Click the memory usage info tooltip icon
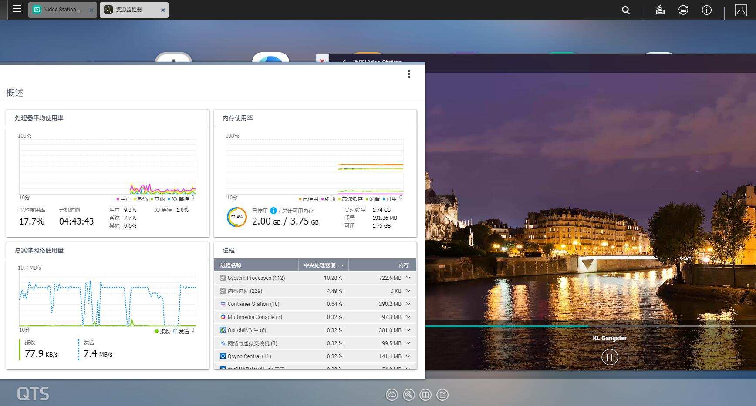Image resolution: width=756 pixels, height=406 pixels. tap(273, 211)
